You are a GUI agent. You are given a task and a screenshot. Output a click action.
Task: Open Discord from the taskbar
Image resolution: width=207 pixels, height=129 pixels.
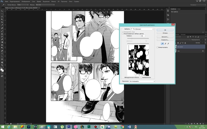point(109,127)
